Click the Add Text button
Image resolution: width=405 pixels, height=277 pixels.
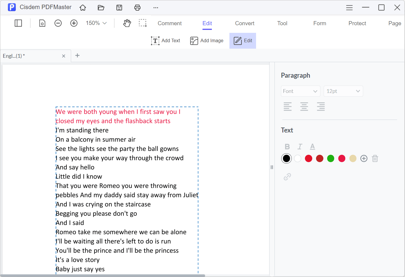(166, 41)
